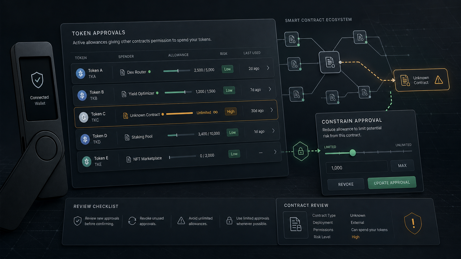
Task: Click the 'UNLIMITED' label above the slider
Action: tap(403, 145)
